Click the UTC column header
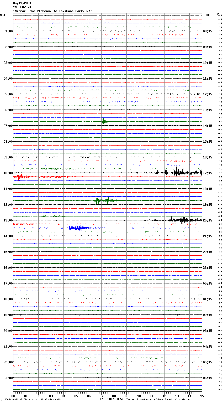The height and width of the screenshot is (403, 223). click(x=209, y=15)
